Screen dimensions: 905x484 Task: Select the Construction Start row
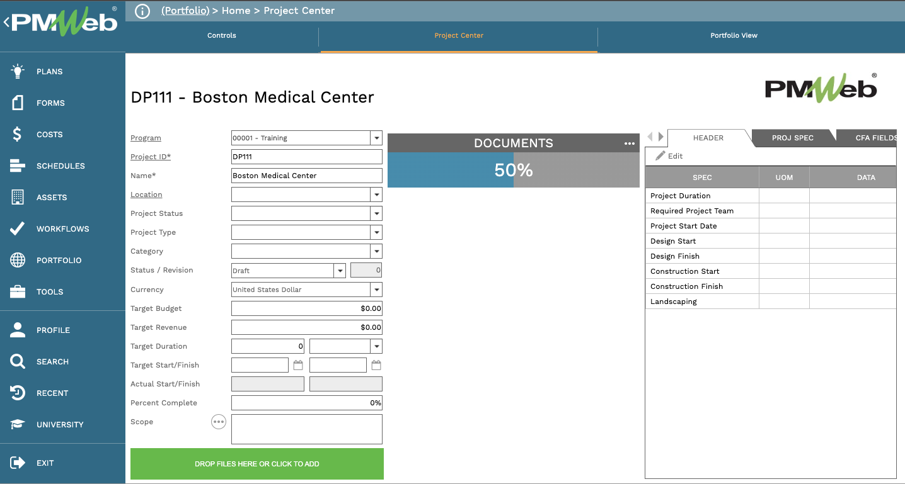771,271
